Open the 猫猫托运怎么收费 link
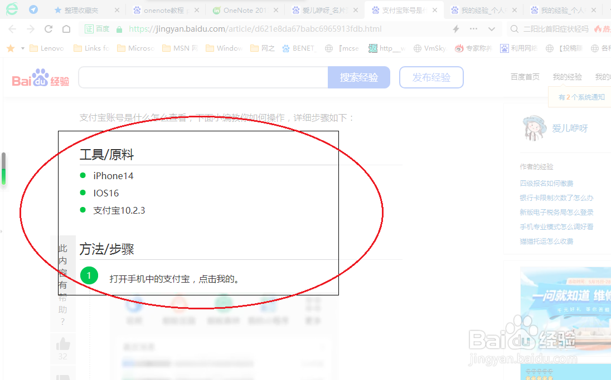The width and height of the screenshot is (611, 380). click(546, 241)
